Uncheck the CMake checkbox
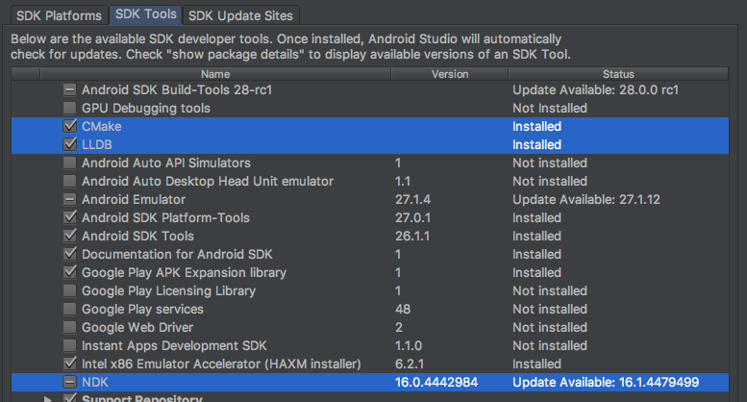The height and width of the screenshot is (402, 747). [x=69, y=127]
